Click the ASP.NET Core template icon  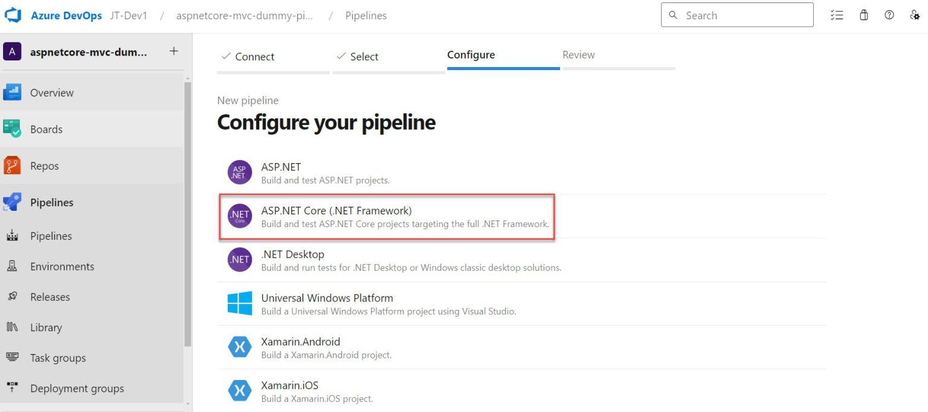coord(239,216)
